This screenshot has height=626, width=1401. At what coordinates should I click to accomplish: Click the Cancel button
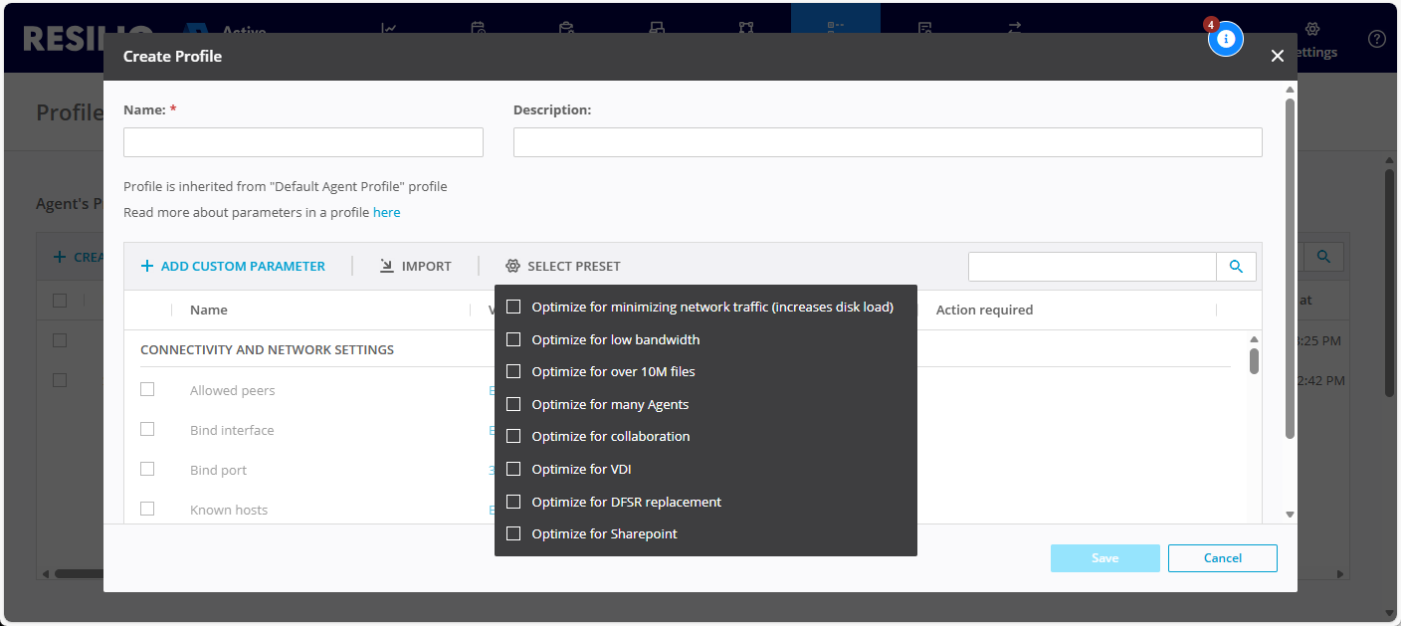point(1222,558)
